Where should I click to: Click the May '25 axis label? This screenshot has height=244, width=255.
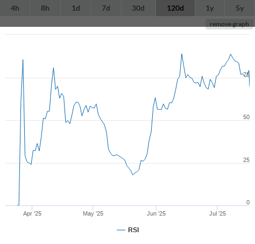93,213
